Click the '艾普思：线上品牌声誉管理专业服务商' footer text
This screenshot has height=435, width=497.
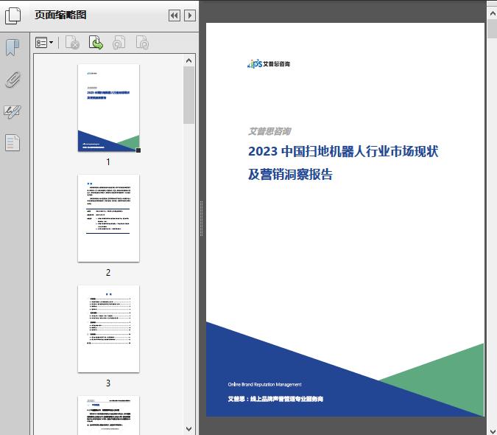pyautogui.click(x=275, y=399)
